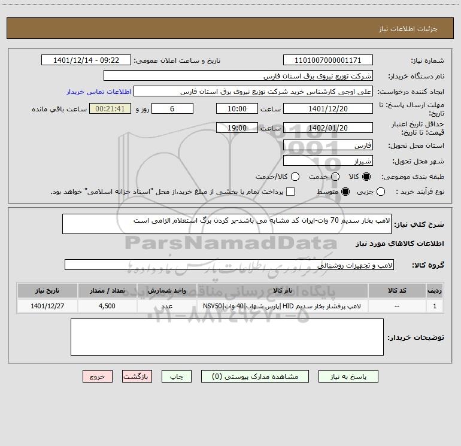461x446 pixels.
Task: Click response deadline date 1401/12/20
Action: [x=328, y=108]
